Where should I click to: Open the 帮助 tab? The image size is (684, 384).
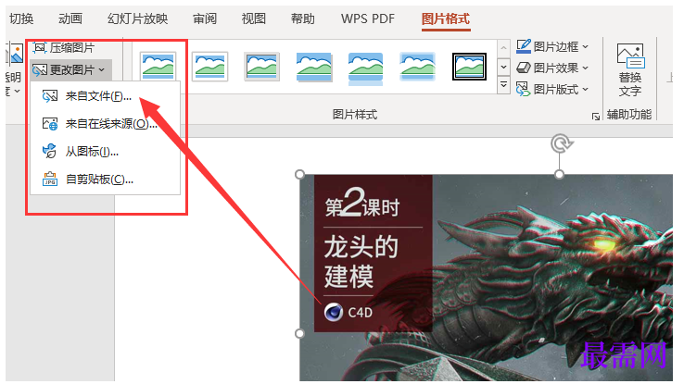[303, 19]
